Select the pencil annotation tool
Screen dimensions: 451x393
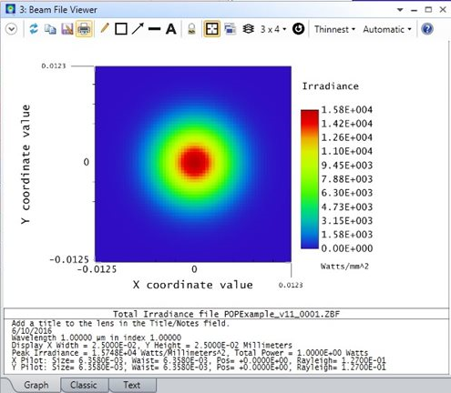[x=104, y=29]
